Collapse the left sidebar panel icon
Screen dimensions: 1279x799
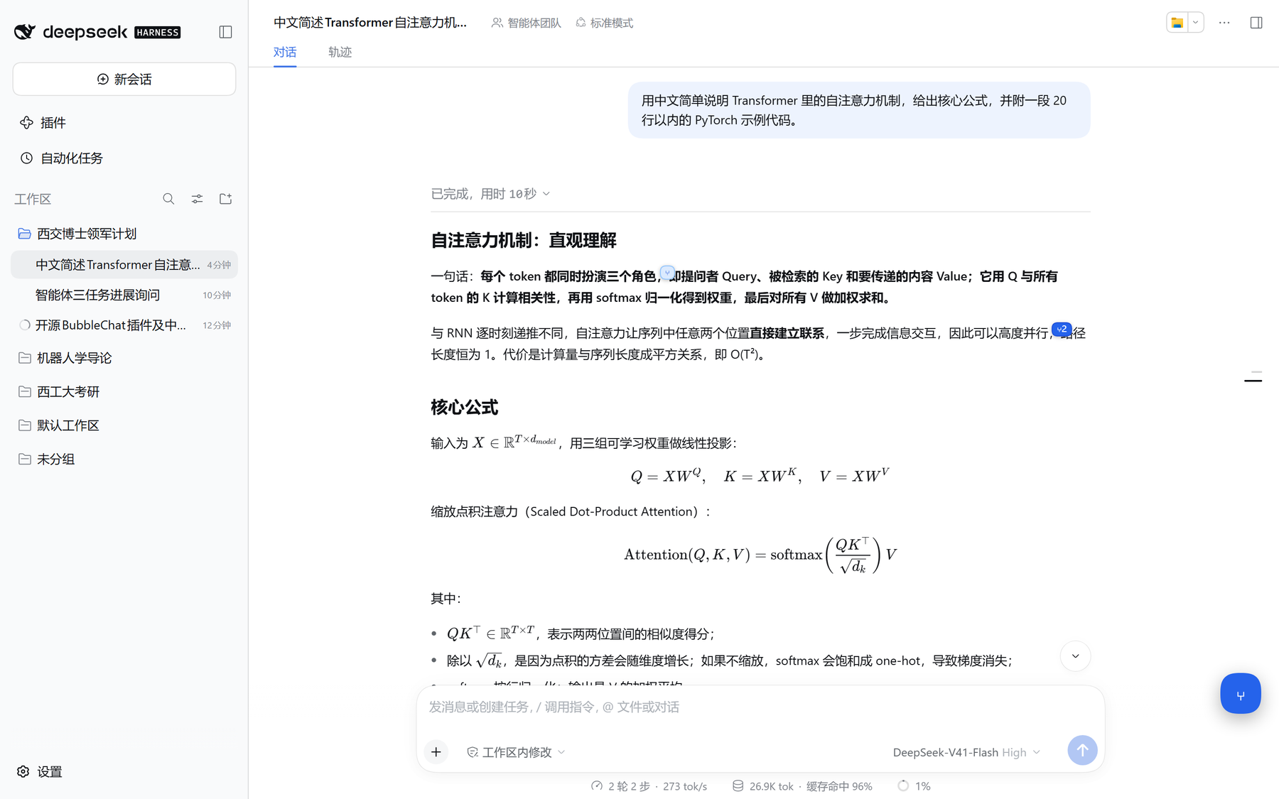click(x=225, y=32)
